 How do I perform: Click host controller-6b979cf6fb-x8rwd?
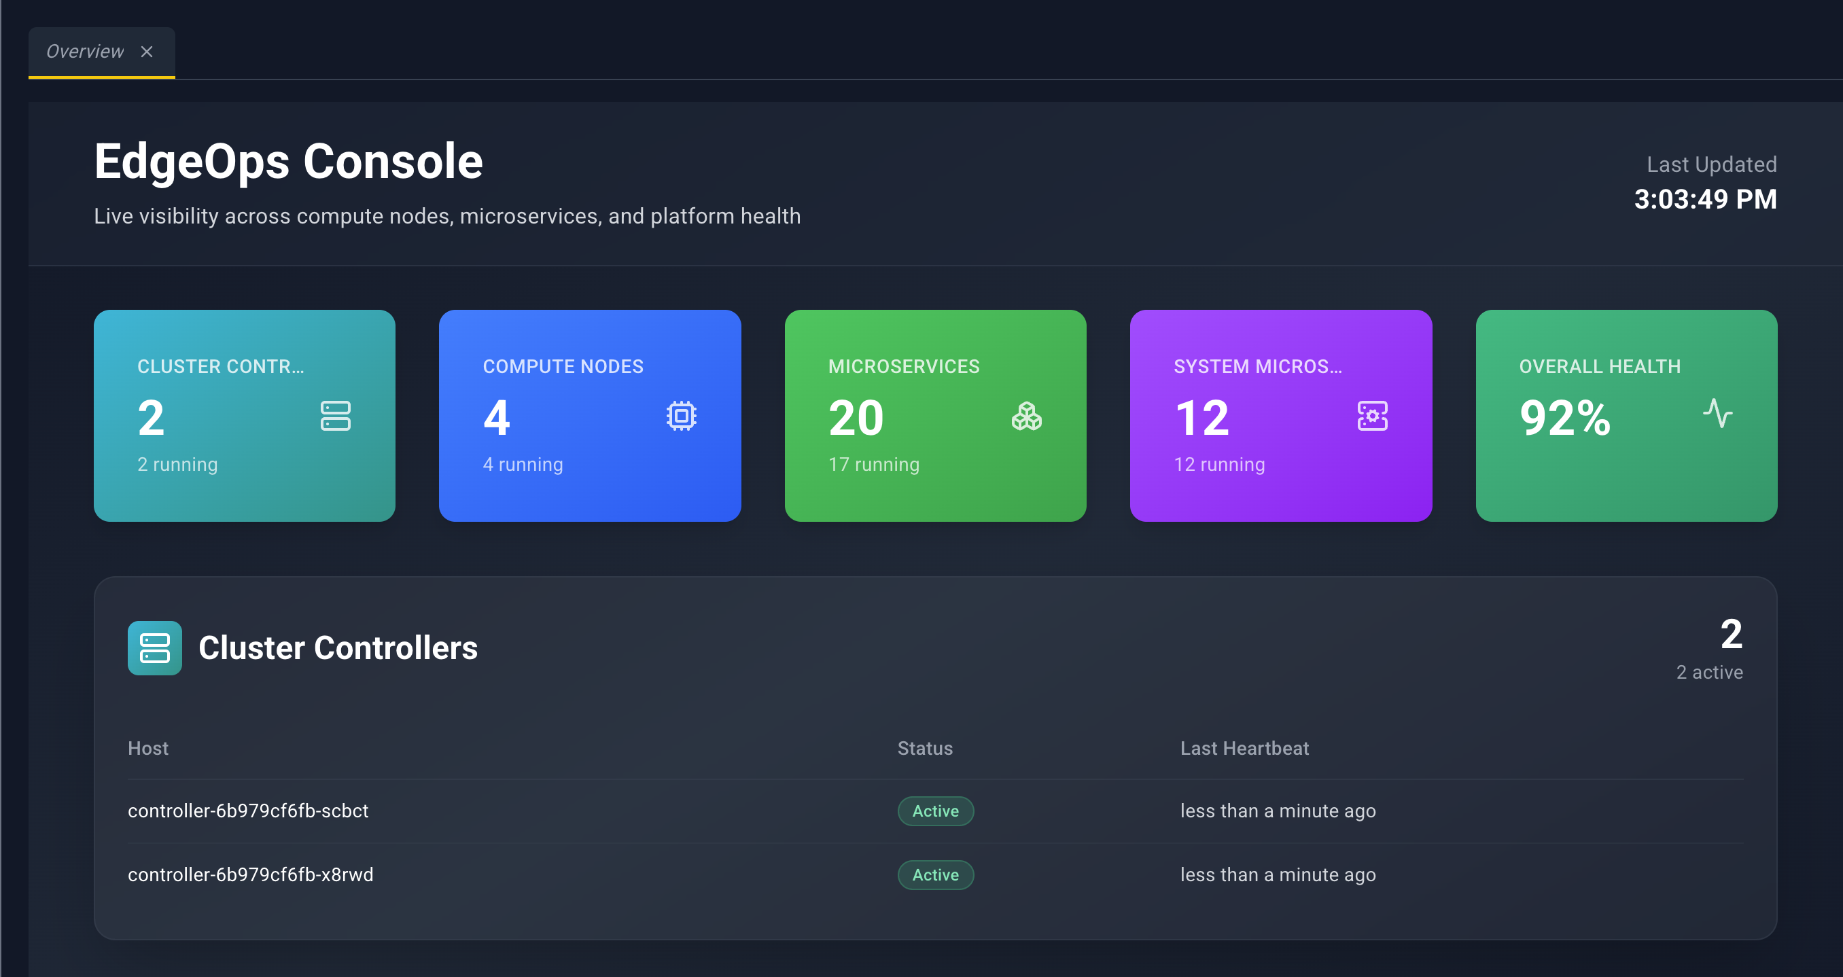[x=250, y=874]
